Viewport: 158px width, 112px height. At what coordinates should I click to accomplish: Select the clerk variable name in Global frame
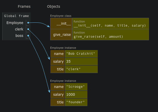pyautogui.click(x=19, y=29)
